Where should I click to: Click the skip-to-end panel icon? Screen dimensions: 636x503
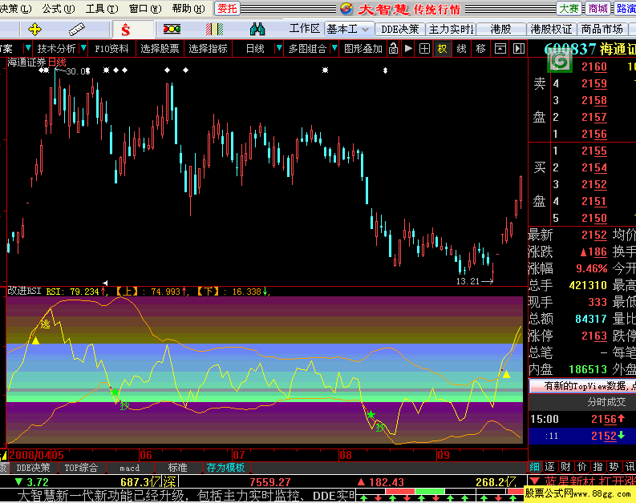519,49
